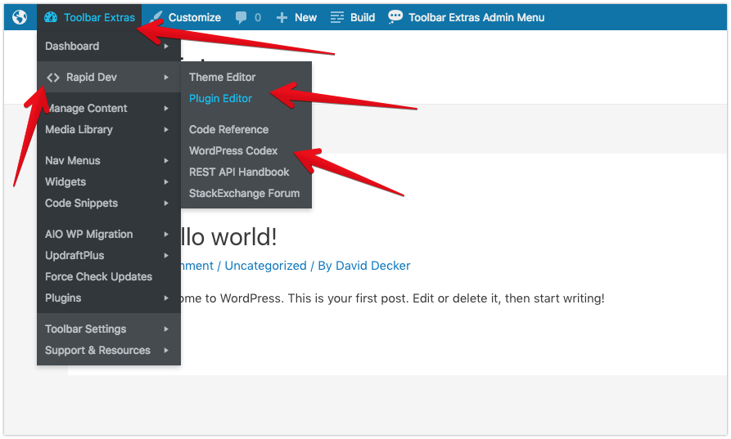The image size is (731, 439).
Task: Visit the David Decker author link
Action: pos(373,266)
